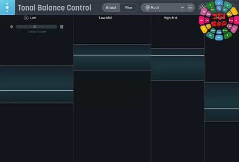Viewport: 239px width, 162px height.
Task: Switch to Broad view
Action: (111, 8)
